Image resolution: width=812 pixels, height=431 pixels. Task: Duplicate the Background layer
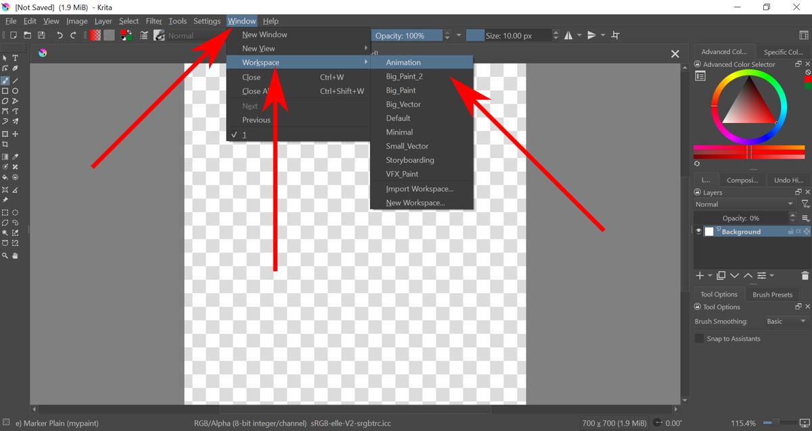coord(721,276)
